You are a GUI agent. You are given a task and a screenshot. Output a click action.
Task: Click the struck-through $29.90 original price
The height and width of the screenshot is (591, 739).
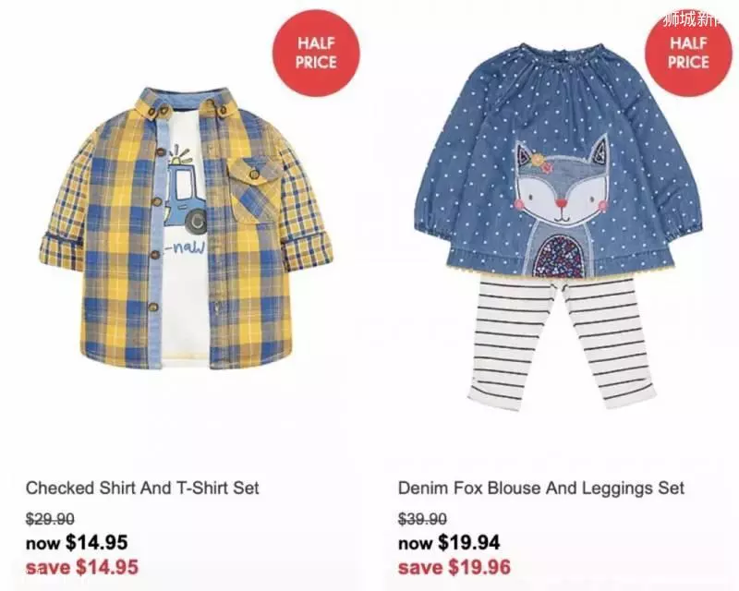(50, 519)
